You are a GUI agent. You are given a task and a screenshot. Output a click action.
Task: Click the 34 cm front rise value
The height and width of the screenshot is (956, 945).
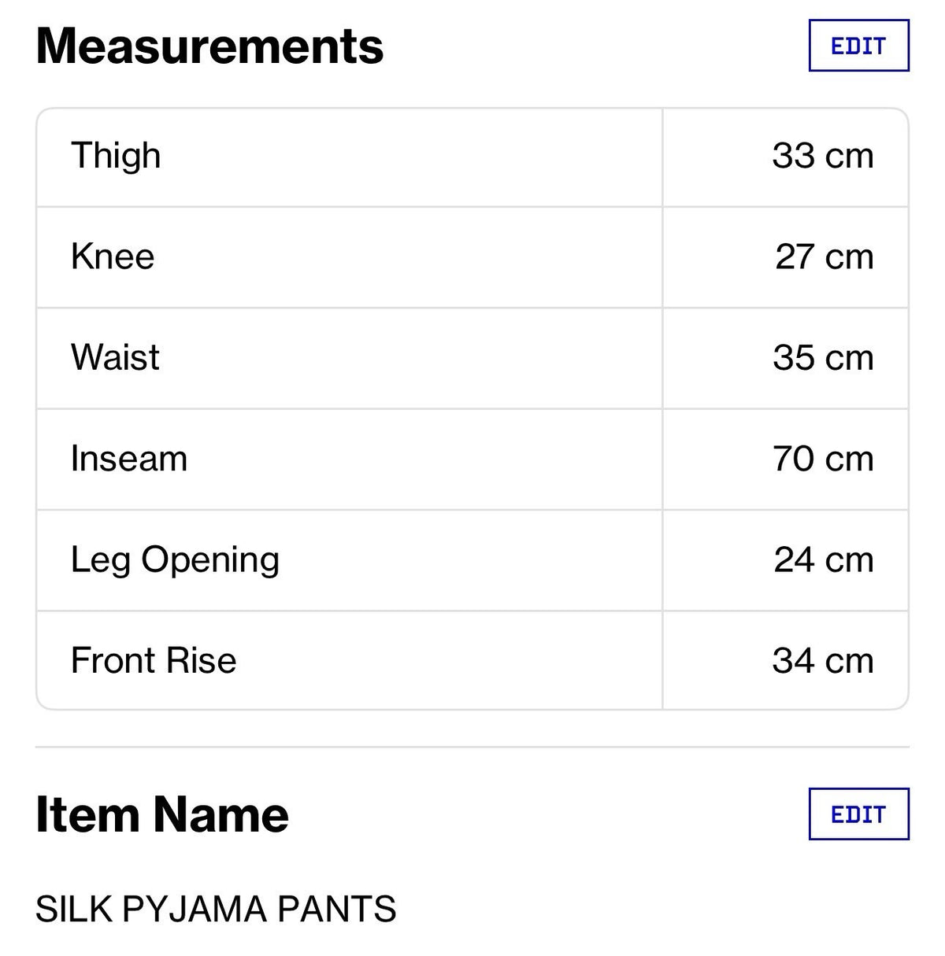pyautogui.click(x=823, y=660)
